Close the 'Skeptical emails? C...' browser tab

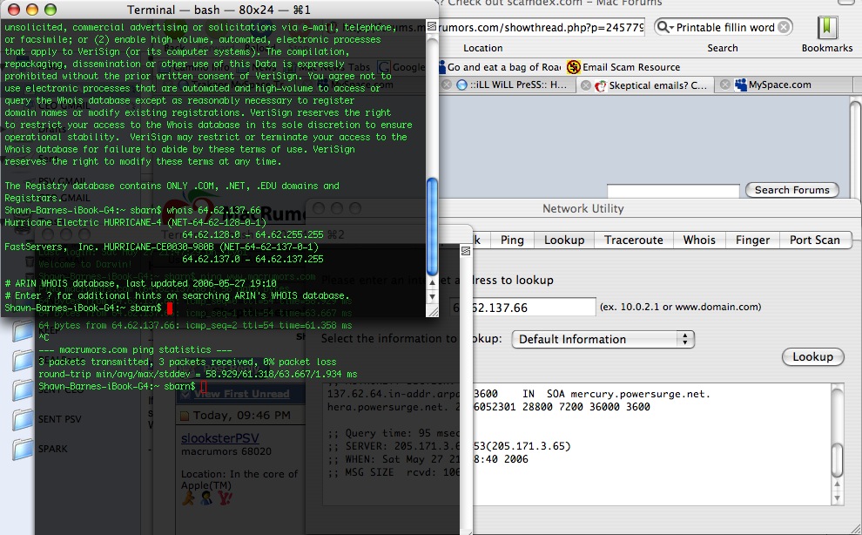pos(586,85)
